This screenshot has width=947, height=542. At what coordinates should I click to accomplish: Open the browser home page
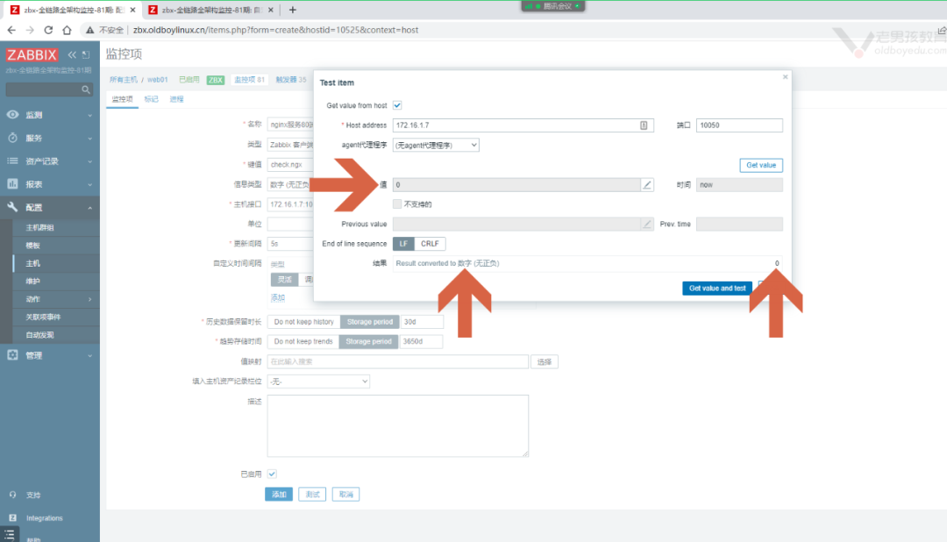(x=67, y=30)
